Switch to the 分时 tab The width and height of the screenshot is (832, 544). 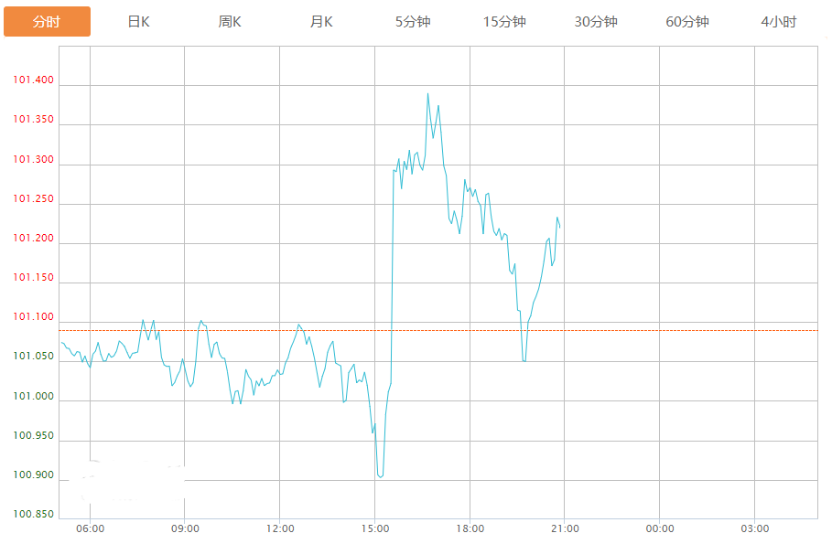[x=47, y=22]
